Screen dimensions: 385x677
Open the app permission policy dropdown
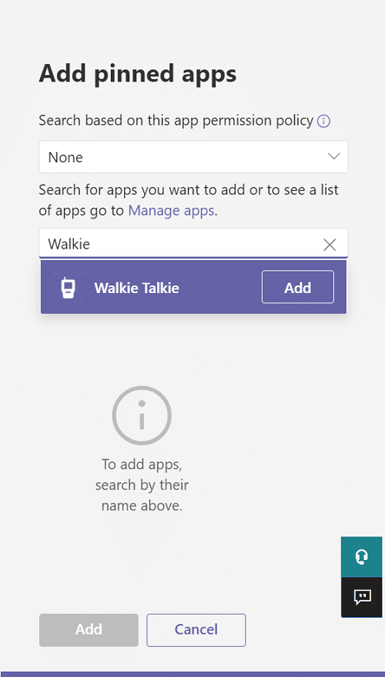point(193,157)
